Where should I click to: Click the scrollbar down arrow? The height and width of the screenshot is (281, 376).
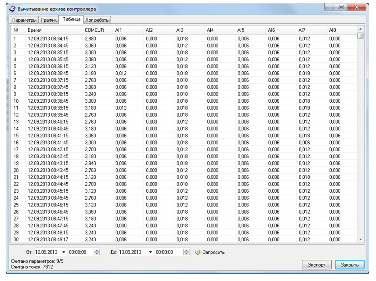coord(361,239)
